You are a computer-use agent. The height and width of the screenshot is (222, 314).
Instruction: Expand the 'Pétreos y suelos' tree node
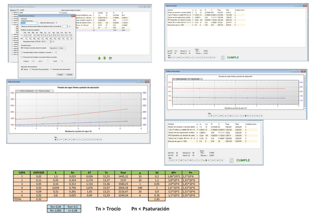tap(12, 13)
